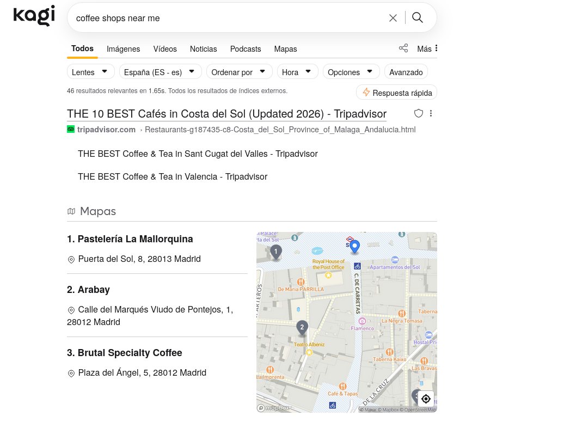Switch to the Vídeos tab
Viewport: 570px width, 422px height.
[165, 49]
